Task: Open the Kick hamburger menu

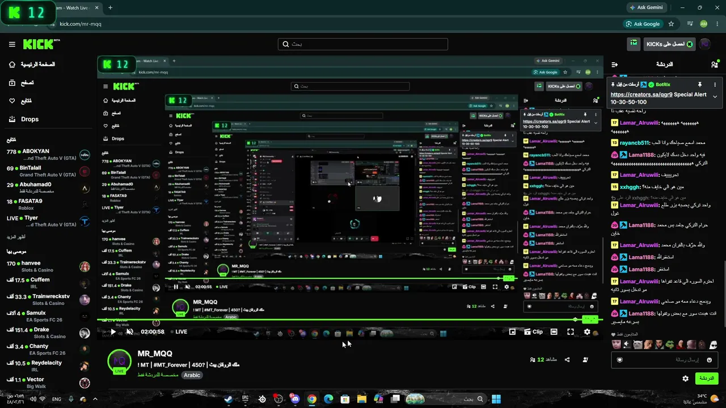Action: point(12,44)
